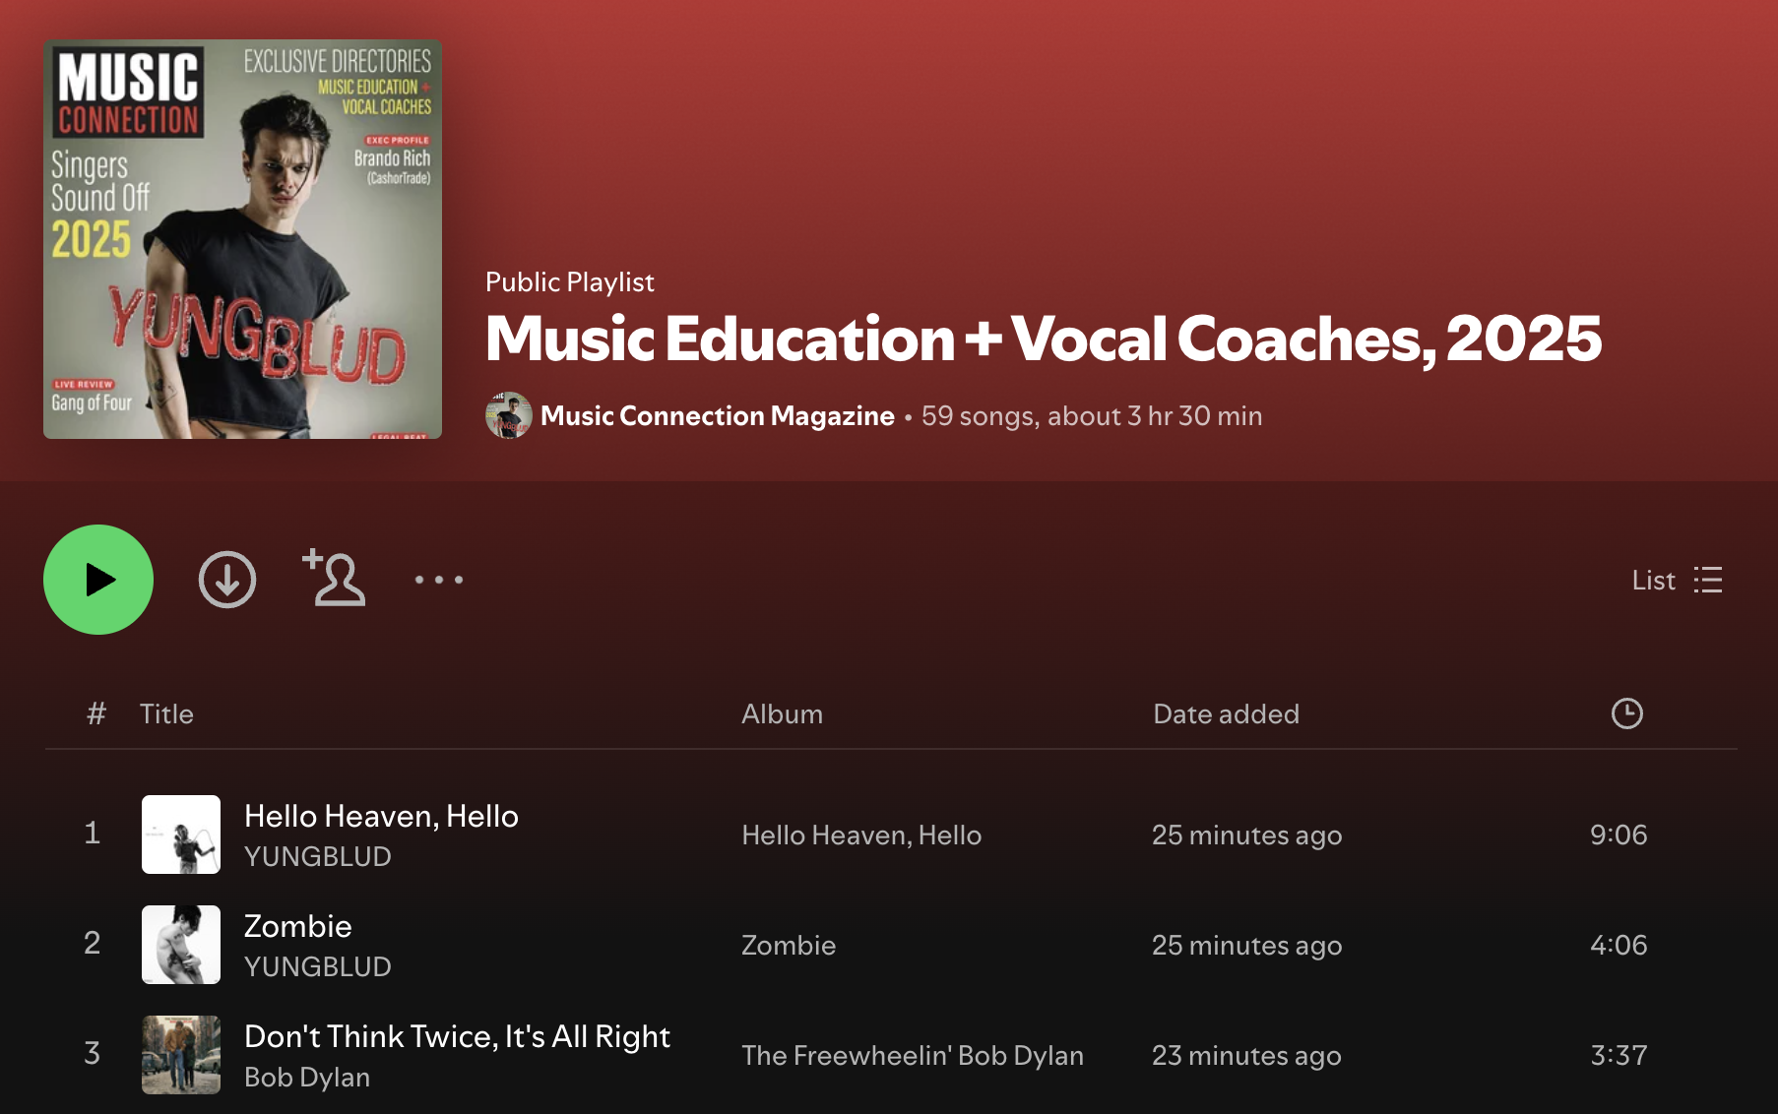This screenshot has width=1778, height=1114.
Task: Open the three-dot more options menu
Action: 439,580
